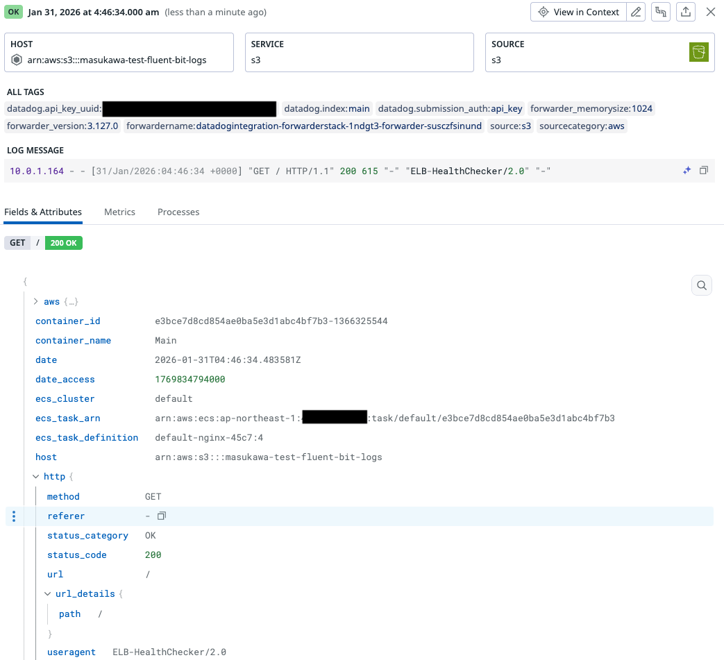Open the attribute search magnifier icon
Viewport: 724px width, 660px height.
[x=702, y=285]
